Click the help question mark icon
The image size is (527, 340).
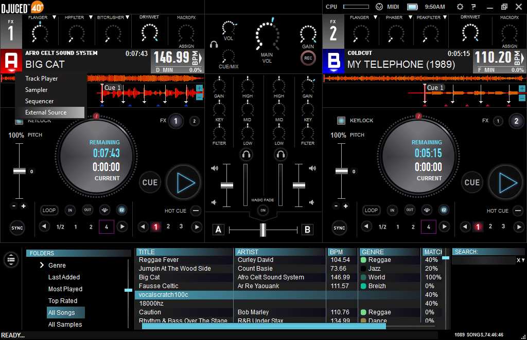pyautogui.click(x=473, y=7)
